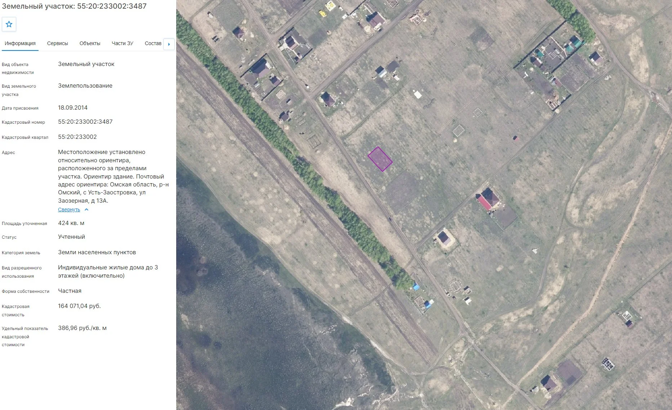Collapse the address with Свернуть link
The image size is (672, 410).
click(x=69, y=210)
